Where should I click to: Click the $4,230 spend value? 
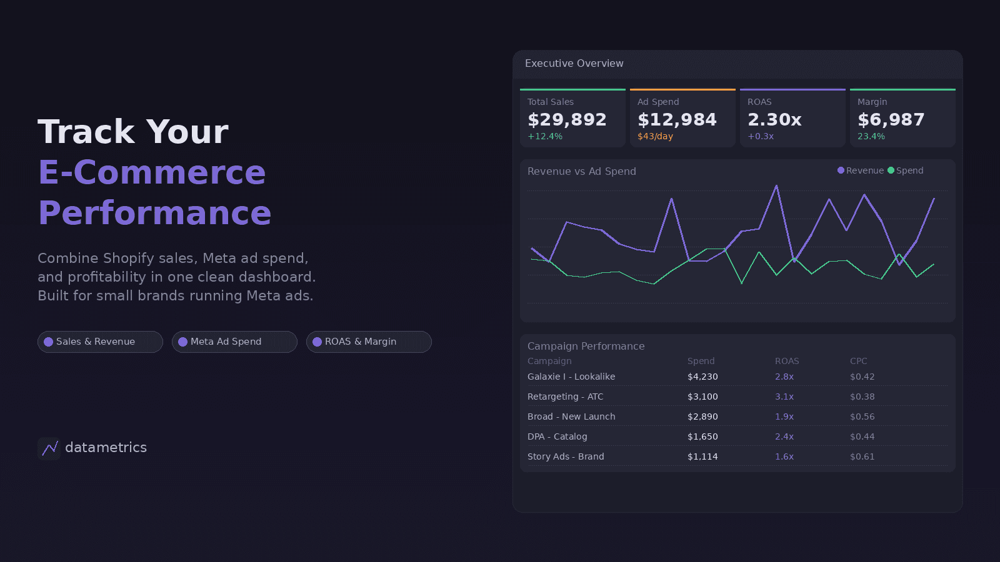pyautogui.click(x=702, y=377)
